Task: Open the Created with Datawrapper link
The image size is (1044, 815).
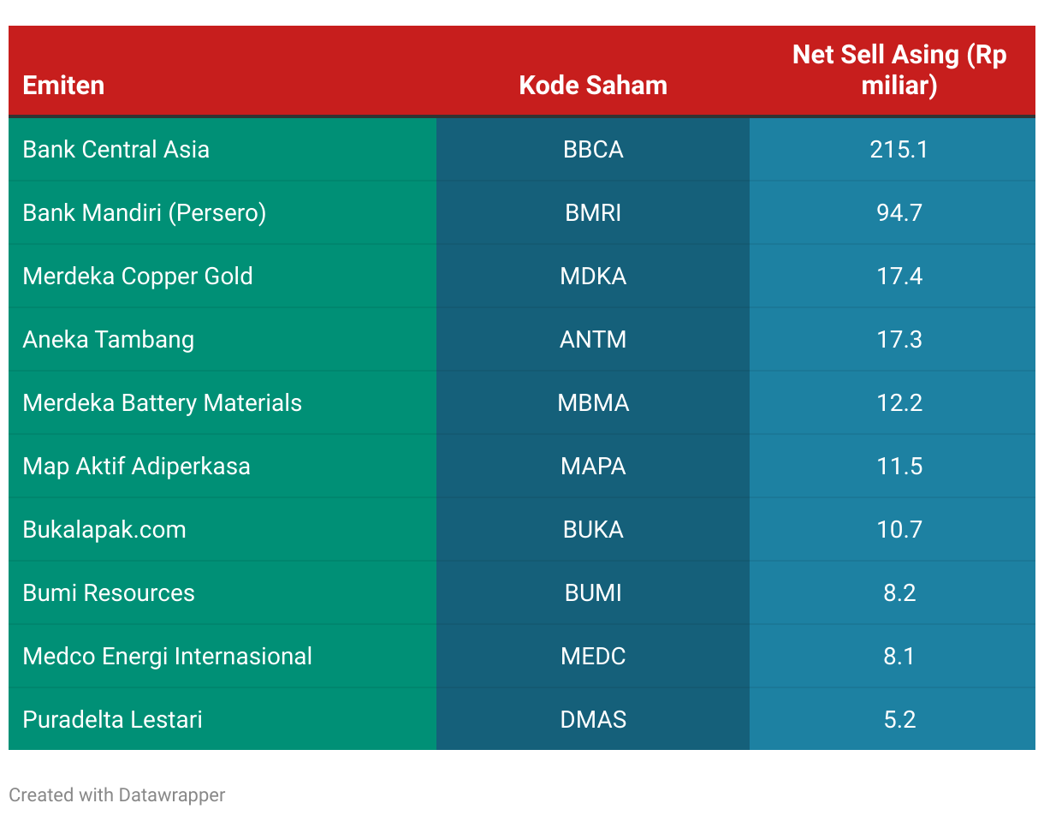Action: (117, 795)
